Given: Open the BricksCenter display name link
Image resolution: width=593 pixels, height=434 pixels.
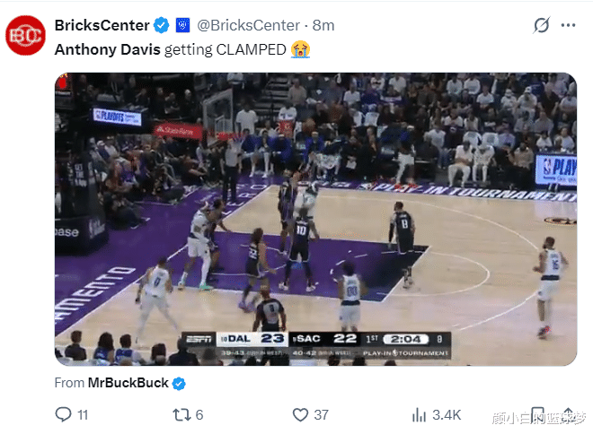Looking at the screenshot, I should pos(102,24).
